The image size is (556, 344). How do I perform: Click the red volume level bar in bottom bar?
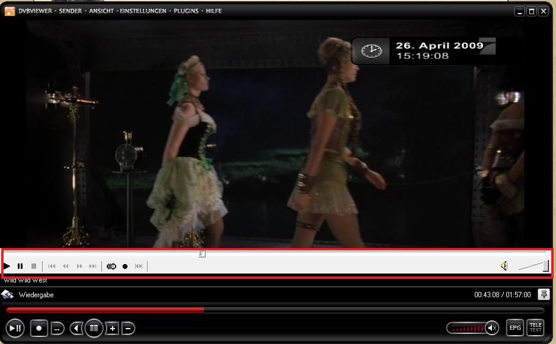(468, 329)
